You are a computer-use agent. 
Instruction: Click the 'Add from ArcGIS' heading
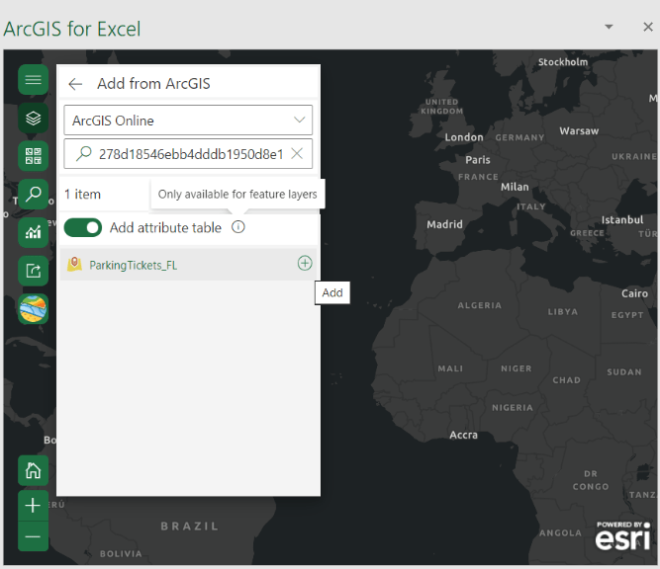[153, 84]
